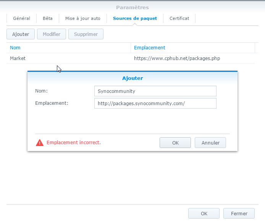Close the settings with Fermer
Image resolution: width=265 pixels, height=221 pixels.
tap(239, 213)
